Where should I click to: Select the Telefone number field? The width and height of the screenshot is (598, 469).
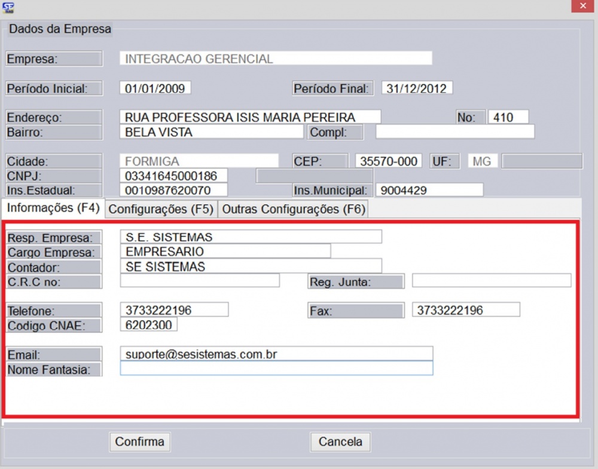[x=174, y=310]
